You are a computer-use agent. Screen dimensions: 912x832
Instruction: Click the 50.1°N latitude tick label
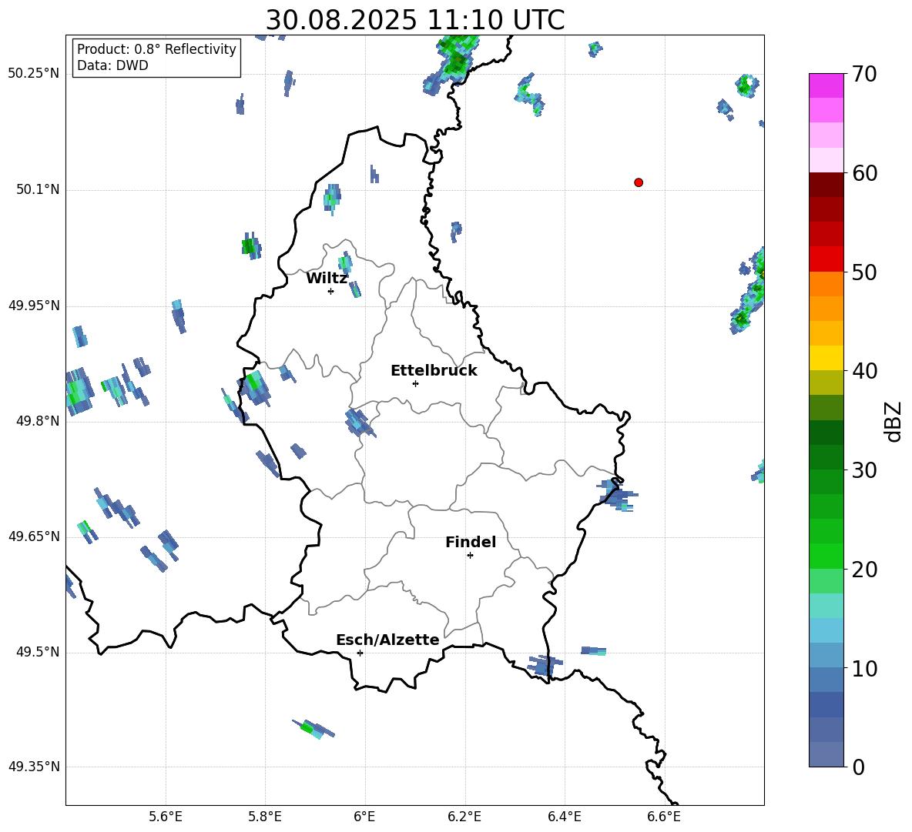[38, 189]
